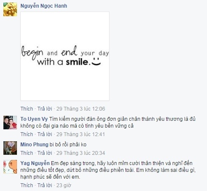The height and width of the screenshot is (191, 207).
Task: Like To Uyen Vy's comment with Thích
Action: pos(27,134)
